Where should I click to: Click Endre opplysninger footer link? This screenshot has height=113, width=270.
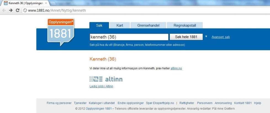pos(131,103)
